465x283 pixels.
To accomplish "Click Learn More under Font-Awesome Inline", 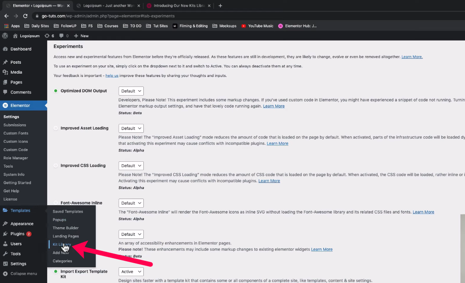I will click(423, 212).
